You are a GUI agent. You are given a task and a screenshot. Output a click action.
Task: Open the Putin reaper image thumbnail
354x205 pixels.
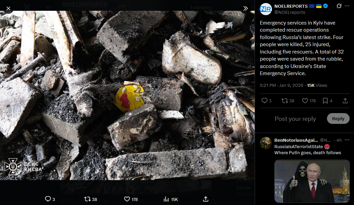[x=312, y=181]
